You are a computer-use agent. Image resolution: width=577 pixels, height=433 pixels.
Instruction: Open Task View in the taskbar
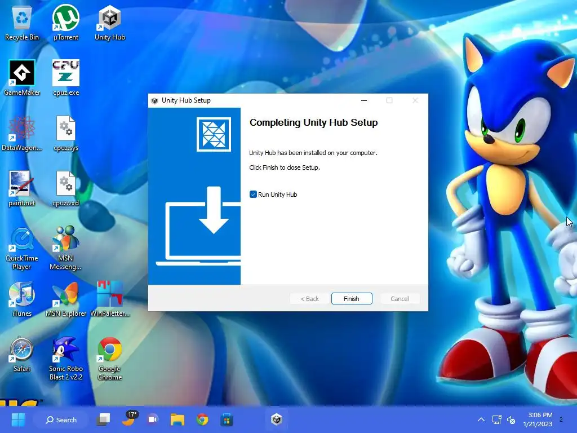pos(104,419)
